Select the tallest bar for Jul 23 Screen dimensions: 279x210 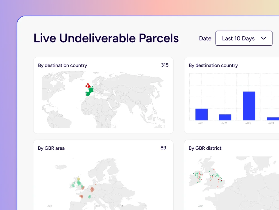tap(249, 106)
